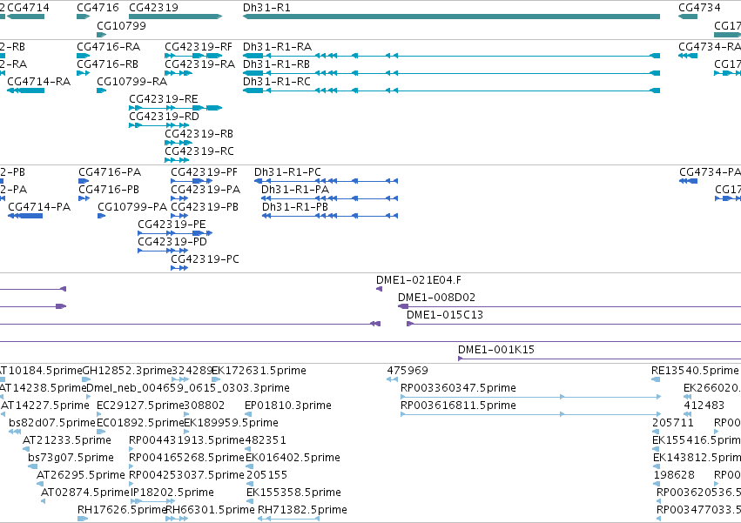The width and height of the screenshot is (741, 523).
Task: Select protein CG42319-PE
Action: point(172,225)
